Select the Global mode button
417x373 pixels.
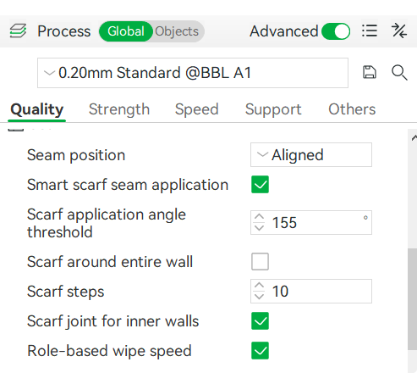126,31
